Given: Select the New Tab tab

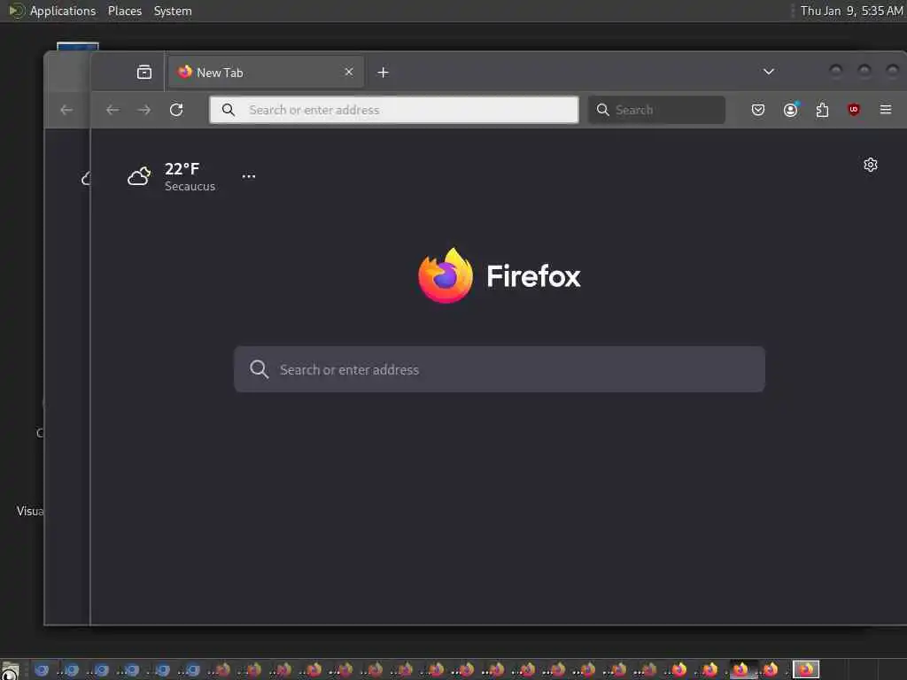Looking at the screenshot, I should point(266,73).
